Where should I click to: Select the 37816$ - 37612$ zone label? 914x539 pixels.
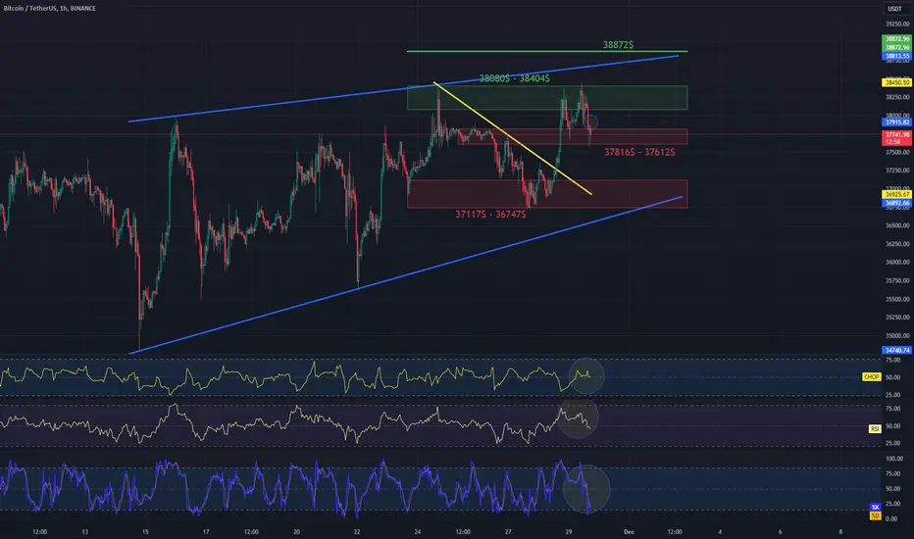point(639,152)
